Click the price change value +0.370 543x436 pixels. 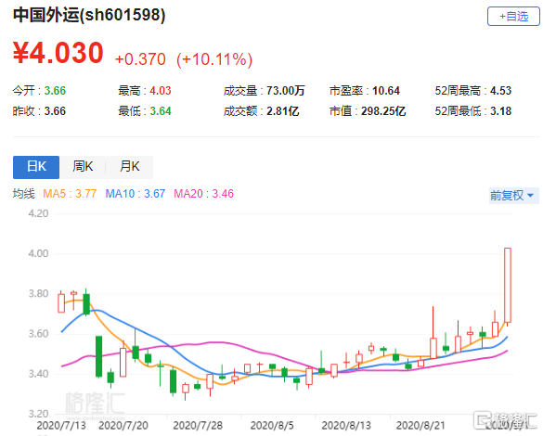click(x=140, y=59)
